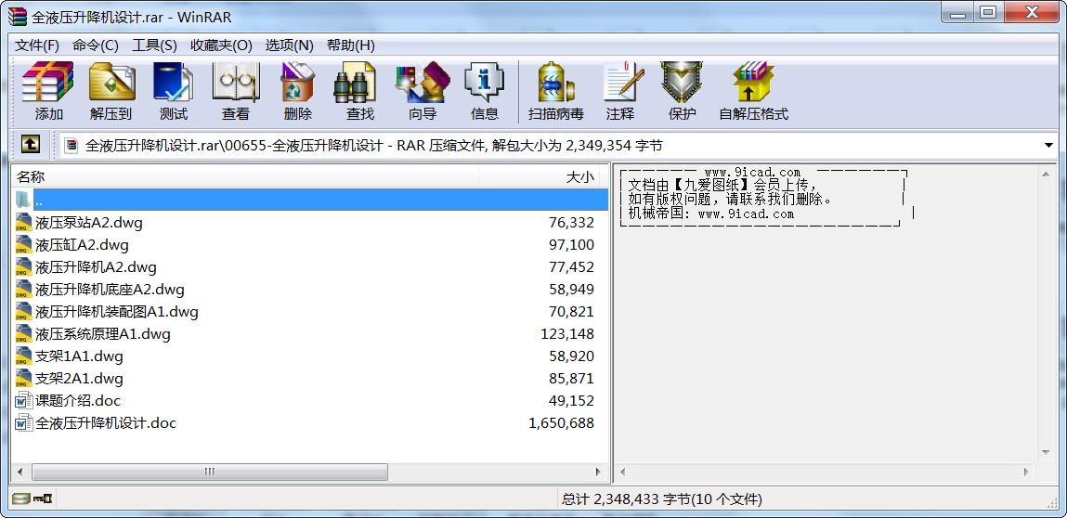This screenshot has width=1067, height=518.
Task: Maximize the WinRAR window
Action: 988,12
